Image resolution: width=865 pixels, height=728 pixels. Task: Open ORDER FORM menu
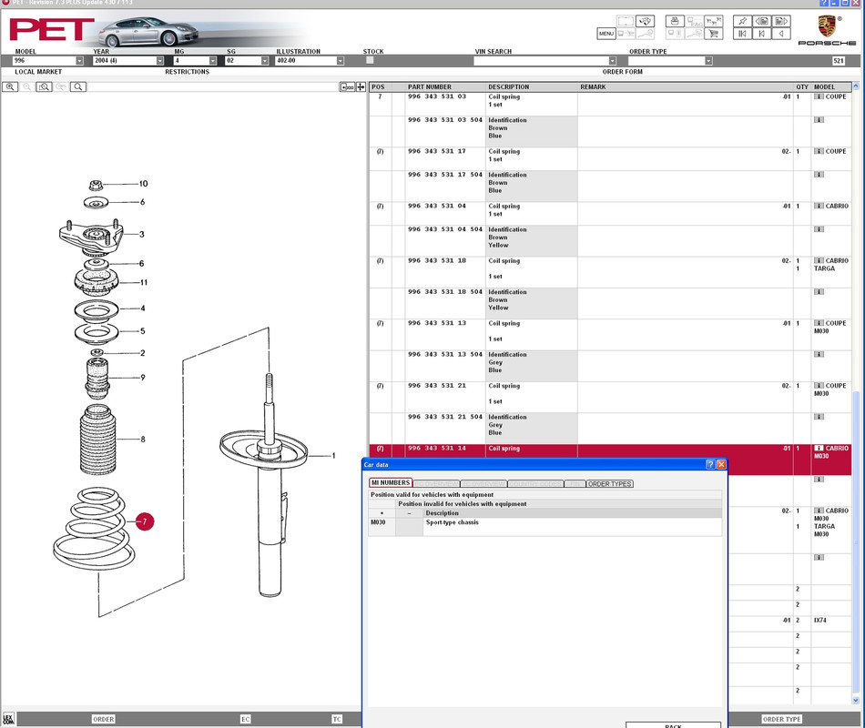pyautogui.click(x=622, y=72)
